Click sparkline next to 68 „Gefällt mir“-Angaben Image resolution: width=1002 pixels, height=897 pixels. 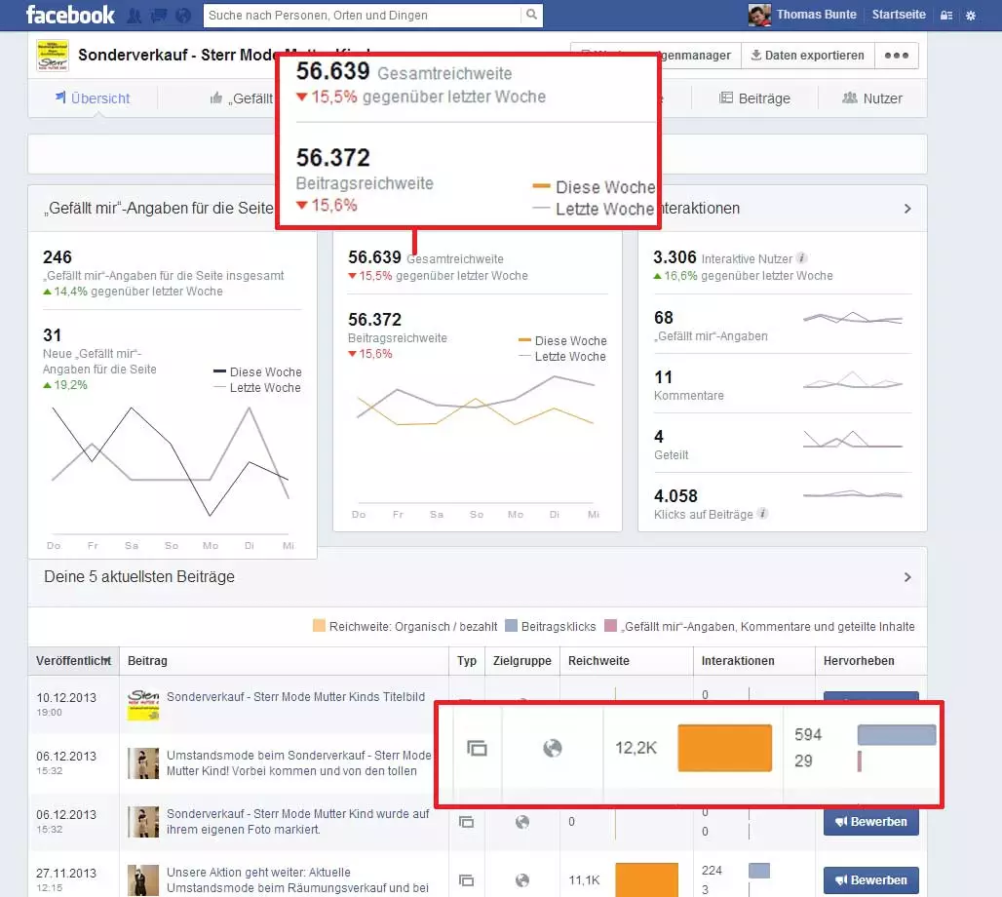click(x=853, y=318)
